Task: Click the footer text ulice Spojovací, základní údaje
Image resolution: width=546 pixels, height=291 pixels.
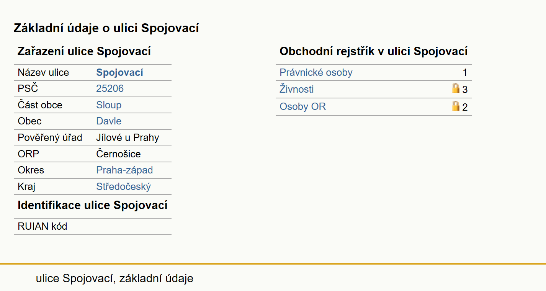Action: pyautogui.click(x=114, y=278)
